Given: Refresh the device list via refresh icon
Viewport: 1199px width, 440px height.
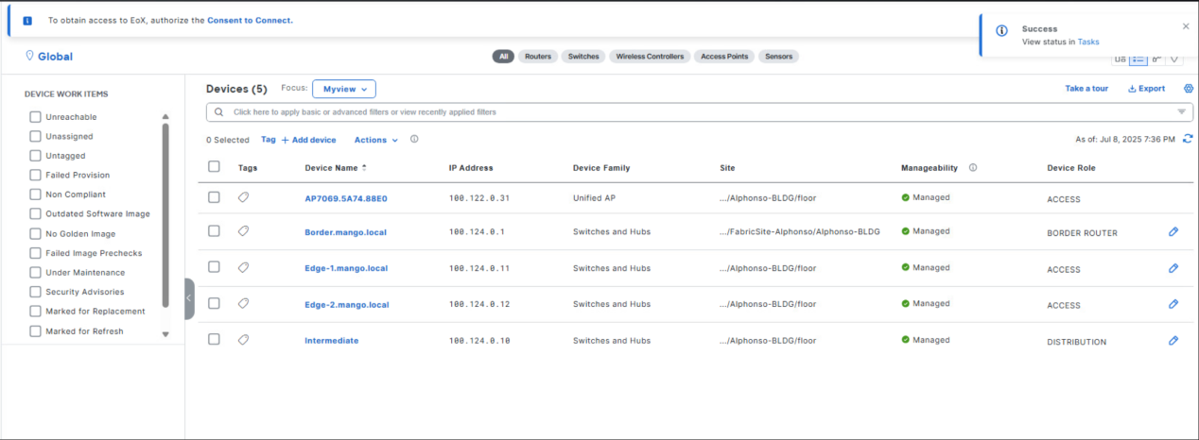Looking at the screenshot, I should [x=1188, y=139].
